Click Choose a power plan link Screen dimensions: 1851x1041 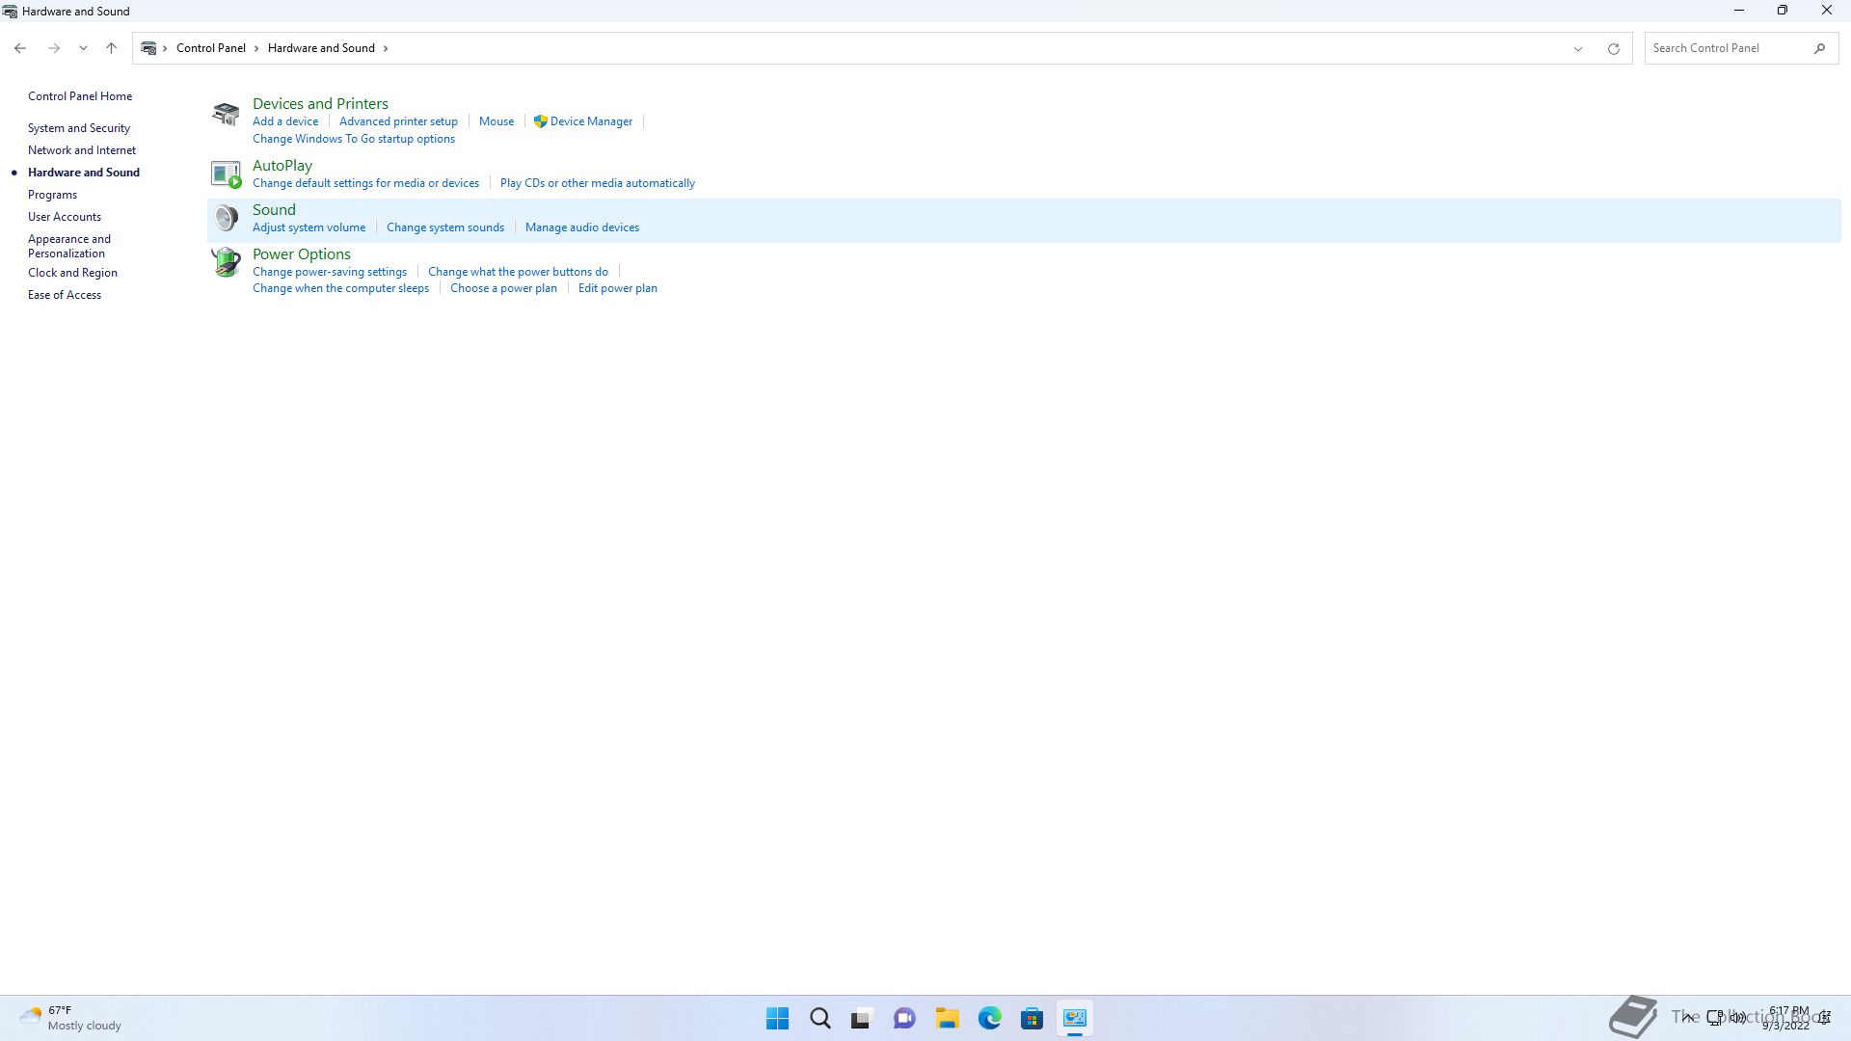coord(503,288)
